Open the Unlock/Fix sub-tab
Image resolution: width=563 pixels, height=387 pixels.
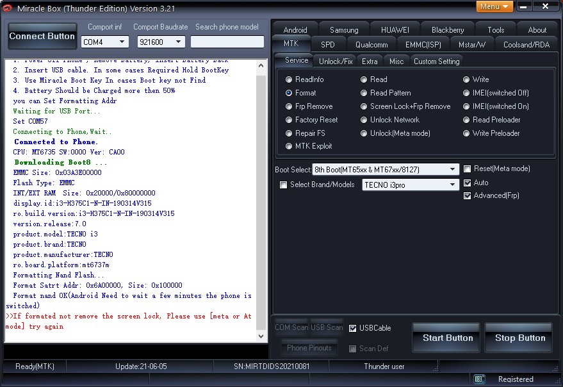tap(336, 61)
